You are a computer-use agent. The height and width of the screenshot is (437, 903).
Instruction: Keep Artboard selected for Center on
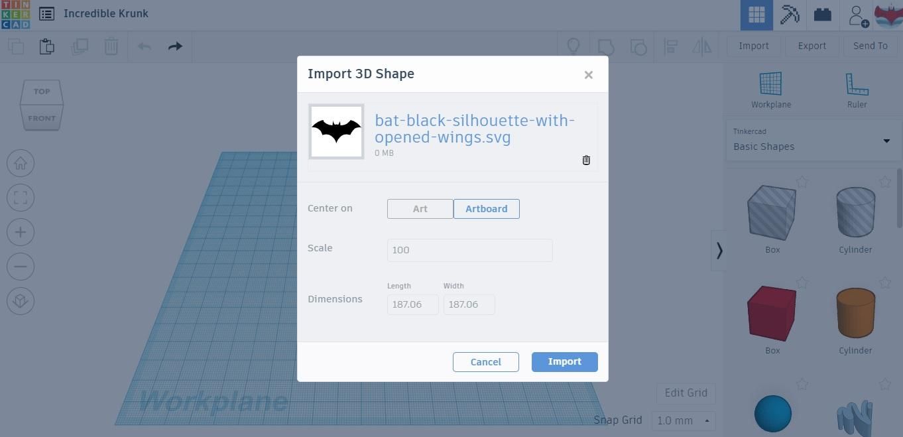click(x=486, y=208)
